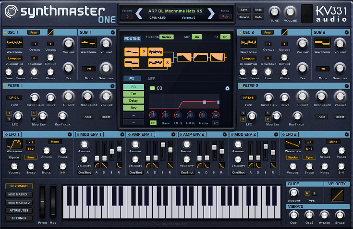
Task: Click the master Volume knob
Action: pos(290,12)
